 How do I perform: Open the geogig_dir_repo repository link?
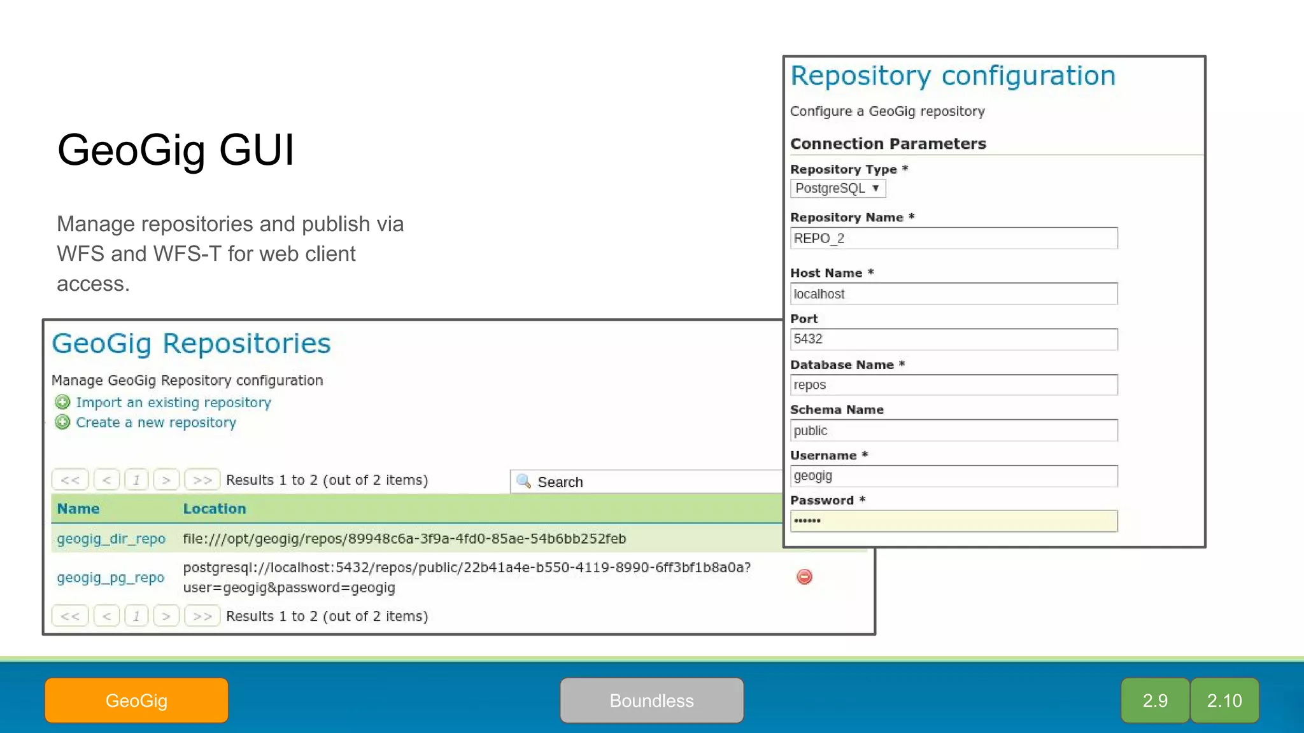click(x=111, y=539)
